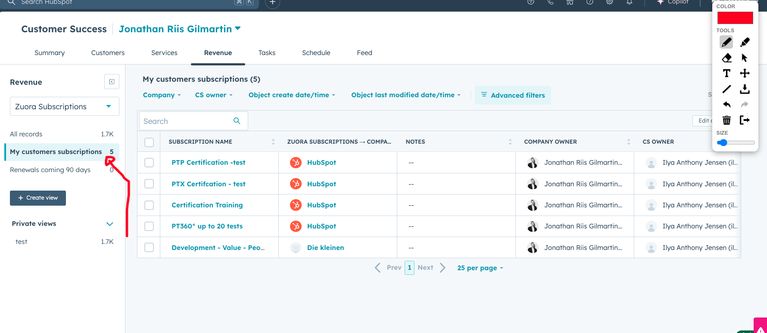Click the undo arrow in annotation tools
Screen dimensions: 767x333
click(726, 105)
